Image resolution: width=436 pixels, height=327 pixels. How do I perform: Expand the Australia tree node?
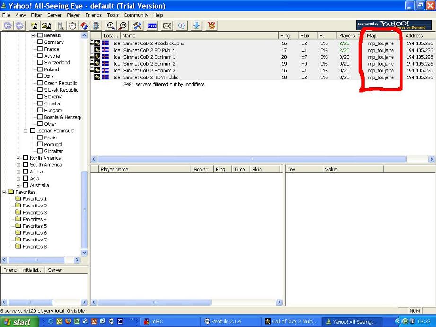18,185
